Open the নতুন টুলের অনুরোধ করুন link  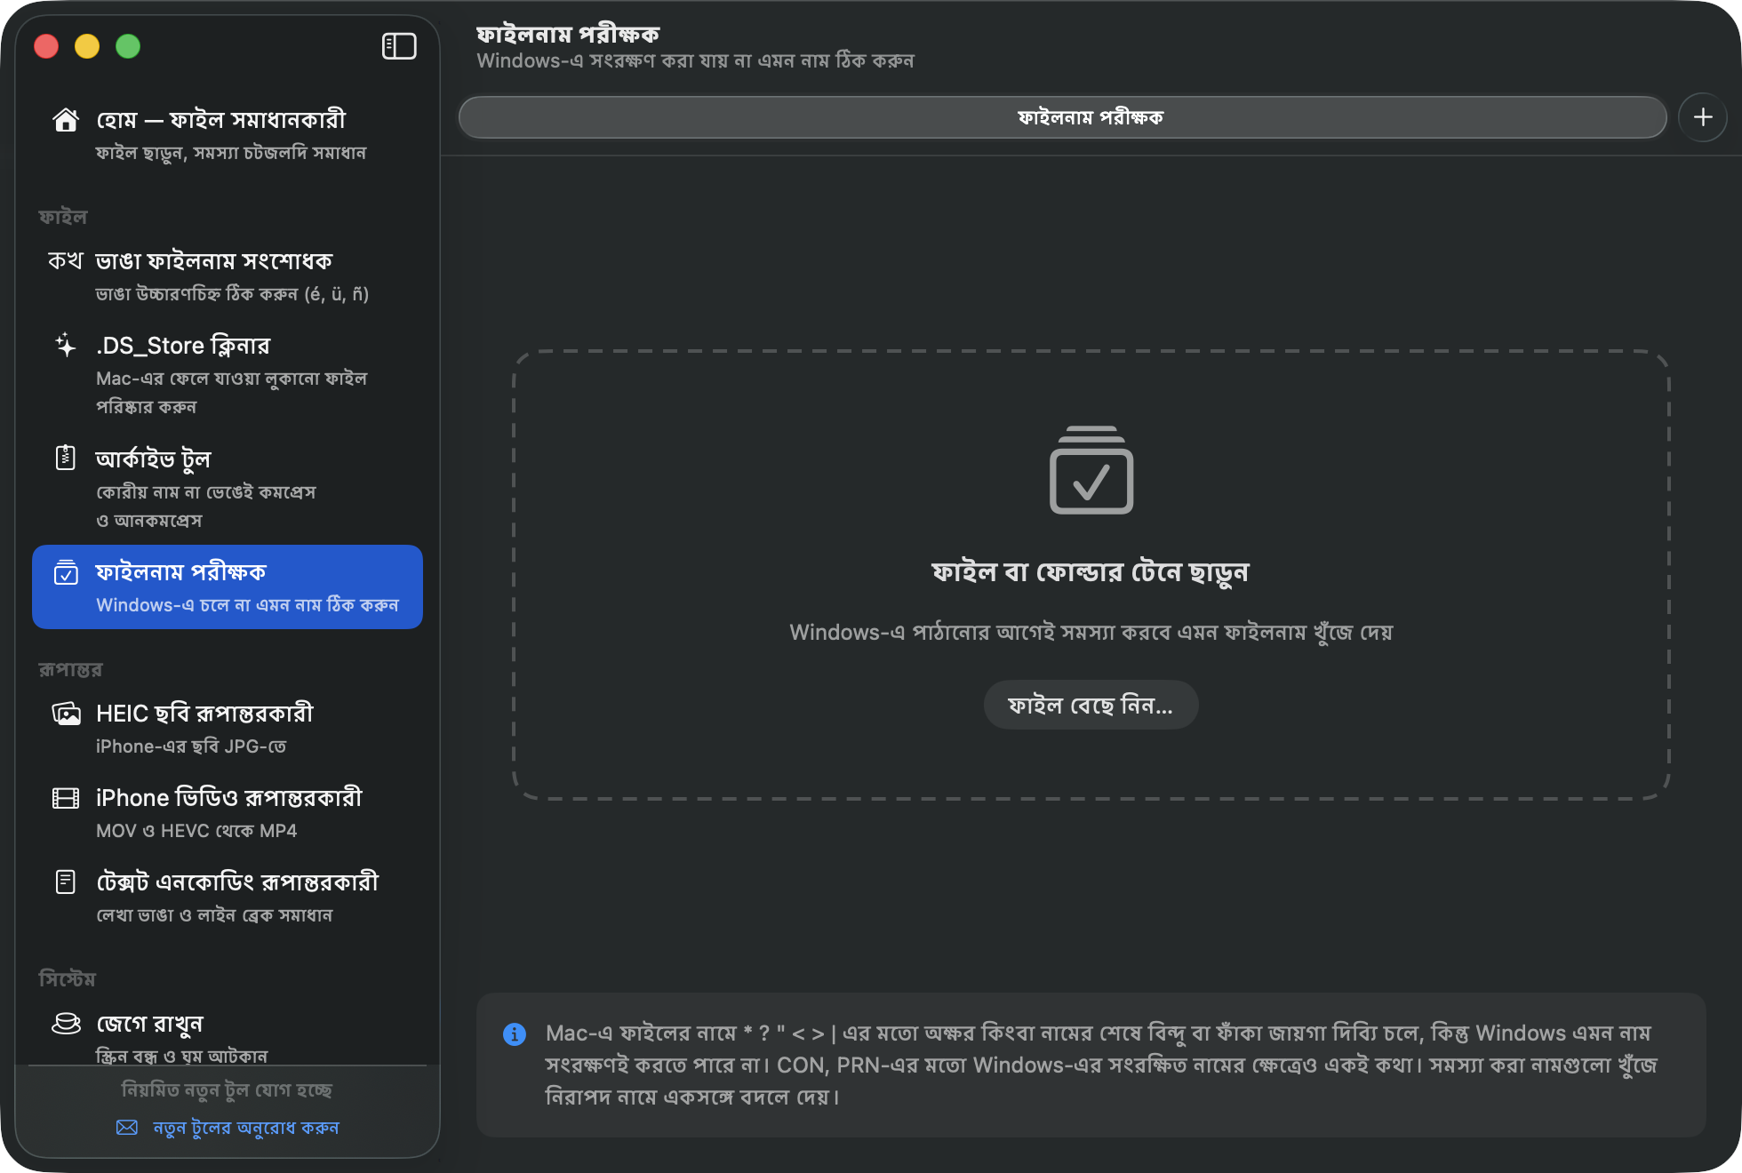pyautogui.click(x=245, y=1128)
